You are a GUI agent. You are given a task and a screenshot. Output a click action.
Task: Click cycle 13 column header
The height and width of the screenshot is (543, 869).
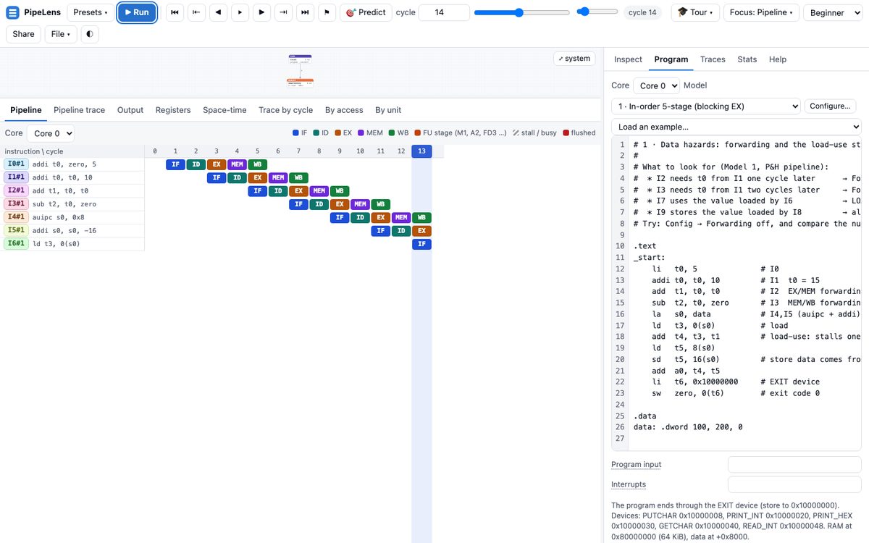click(421, 151)
